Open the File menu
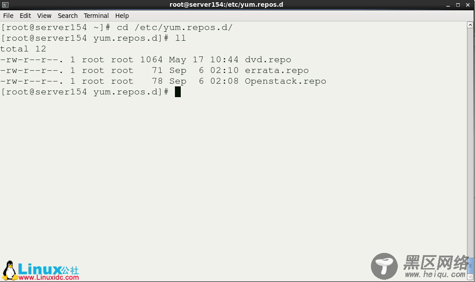The width and height of the screenshot is (475, 282). tap(8, 16)
